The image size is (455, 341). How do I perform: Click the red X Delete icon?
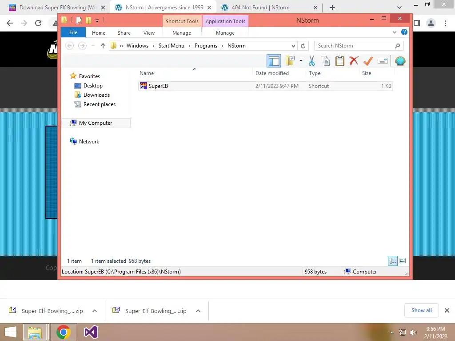pyautogui.click(x=354, y=61)
